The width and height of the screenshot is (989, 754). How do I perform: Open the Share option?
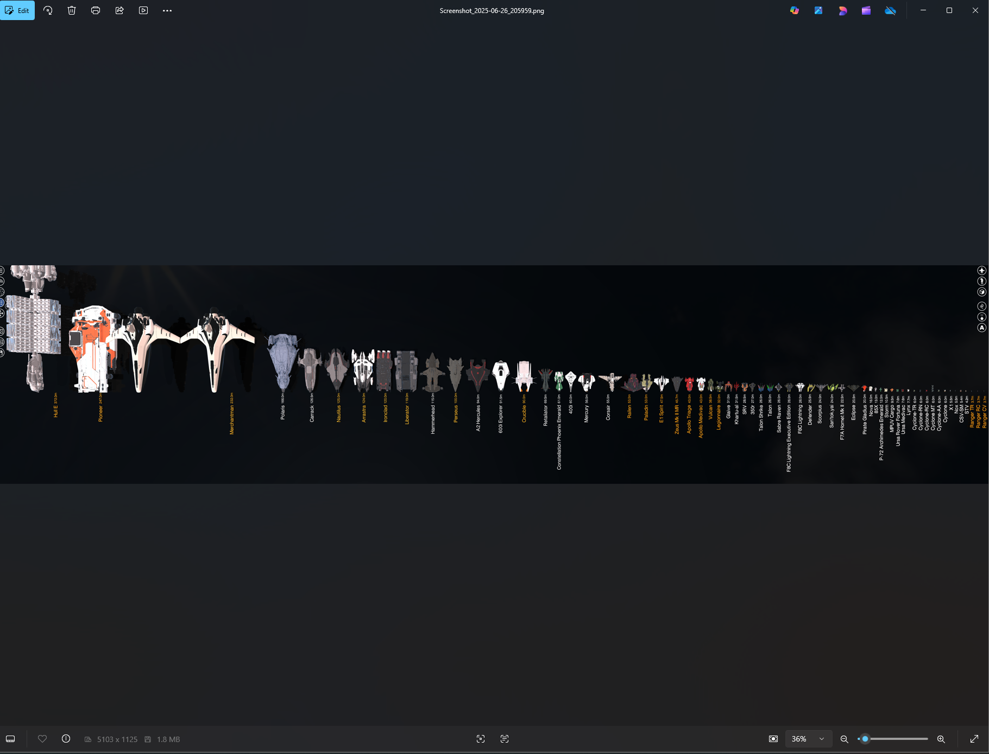(x=119, y=10)
